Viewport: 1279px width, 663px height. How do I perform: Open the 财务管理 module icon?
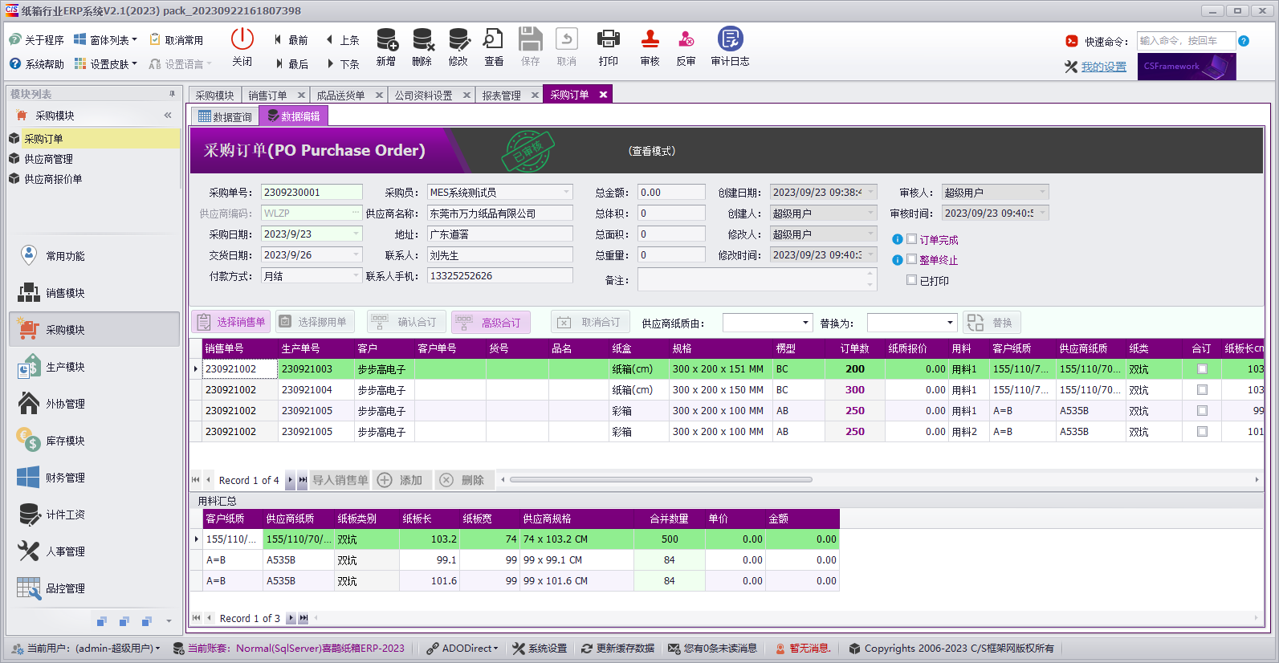[28, 478]
